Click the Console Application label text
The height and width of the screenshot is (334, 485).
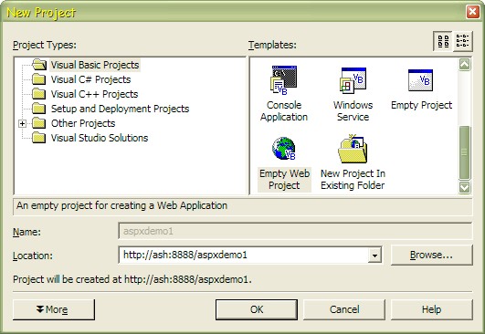pyautogui.click(x=284, y=111)
